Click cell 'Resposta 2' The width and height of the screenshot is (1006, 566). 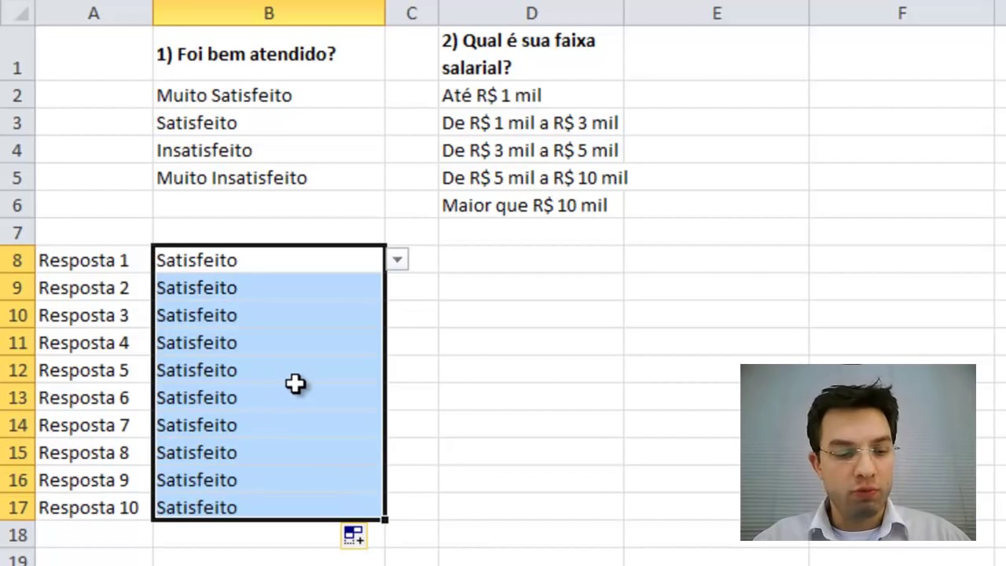pyautogui.click(x=94, y=288)
